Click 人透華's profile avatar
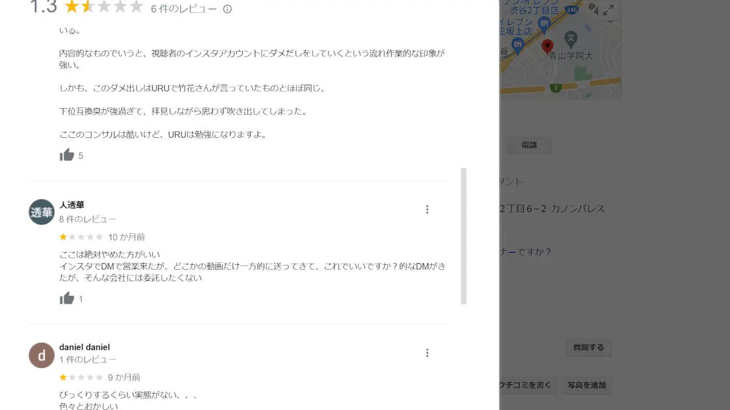The width and height of the screenshot is (730, 410). pyautogui.click(x=41, y=212)
